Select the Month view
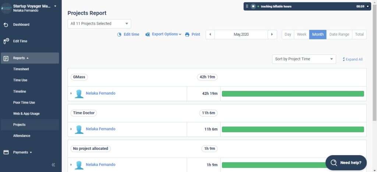Screen dimensions: 377x172 [318, 34]
